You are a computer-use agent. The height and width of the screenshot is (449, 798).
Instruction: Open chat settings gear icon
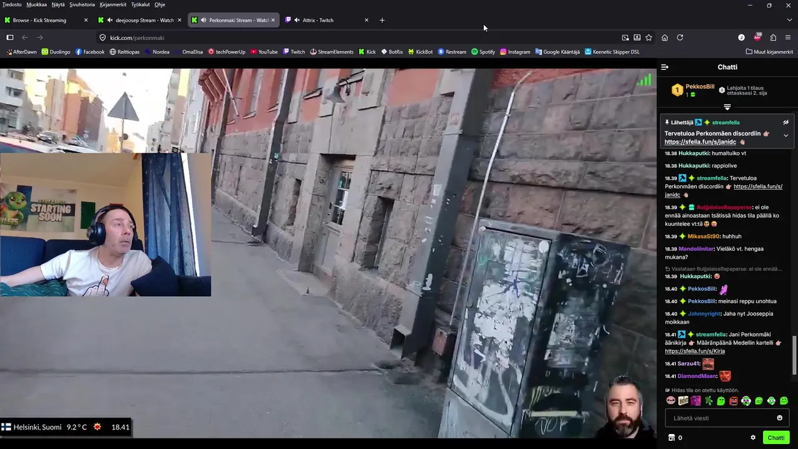[x=753, y=438]
